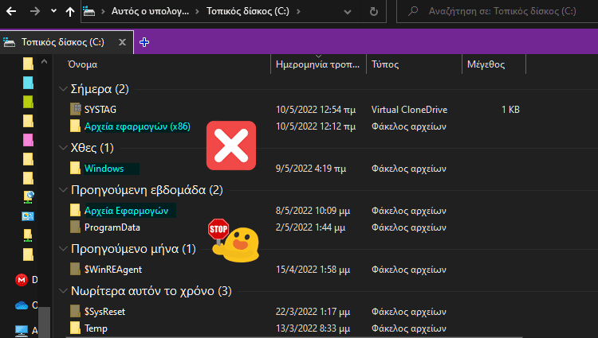Click folder name 'Αρχεία Εφαρμογών'

pos(126,211)
